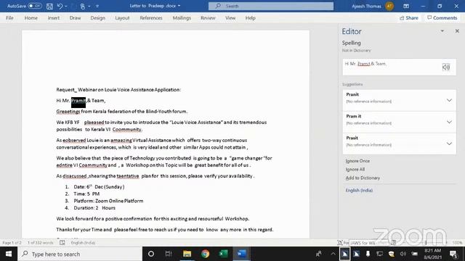The image size is (465, 261).
Task: Click the list item 'Platform: Zoom Online Platform'
Action: [108, 201]
